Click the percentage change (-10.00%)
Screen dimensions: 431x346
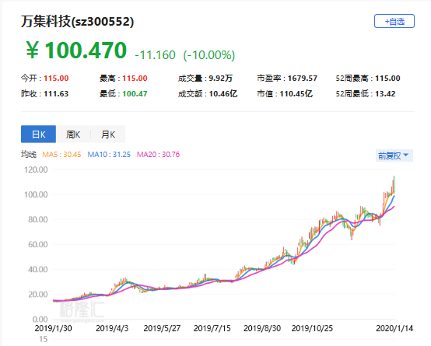click(x=209, y=55)
